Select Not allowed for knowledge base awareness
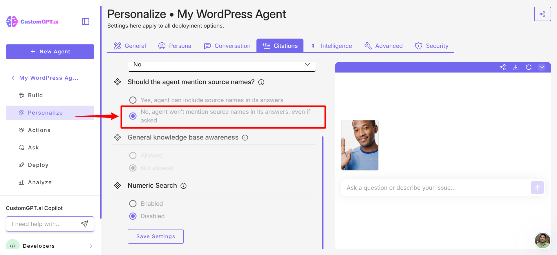 coord(133,168)
